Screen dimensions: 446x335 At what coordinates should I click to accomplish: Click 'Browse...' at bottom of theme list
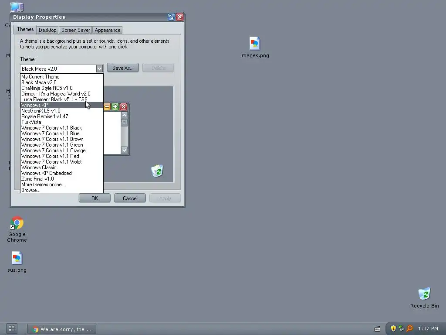pos(62,190)
